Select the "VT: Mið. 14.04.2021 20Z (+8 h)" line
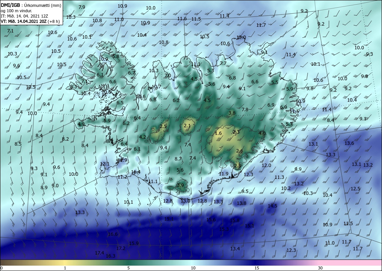The width and height of the screenshot is (382, 271). pos(30,21)
